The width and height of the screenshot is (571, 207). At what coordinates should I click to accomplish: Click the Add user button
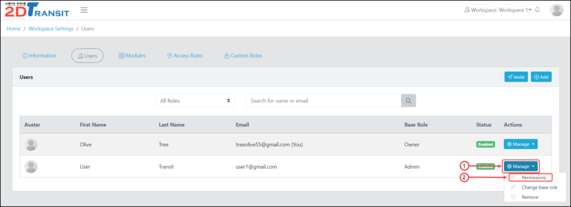[x=541, y=77]
